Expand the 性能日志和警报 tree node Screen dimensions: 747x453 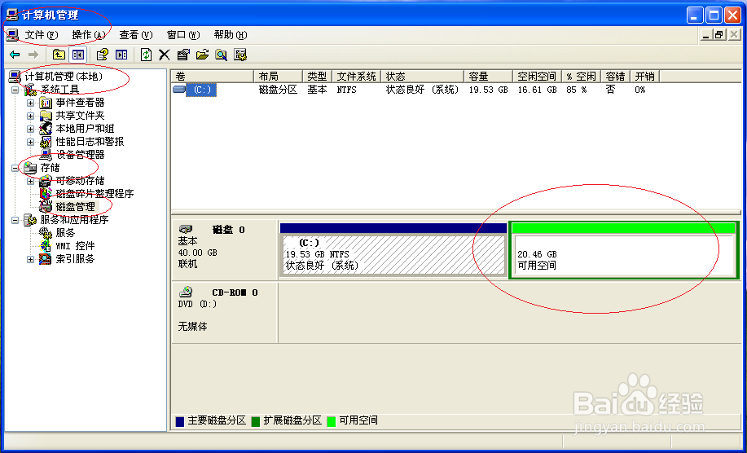click(x=30, y=142)
